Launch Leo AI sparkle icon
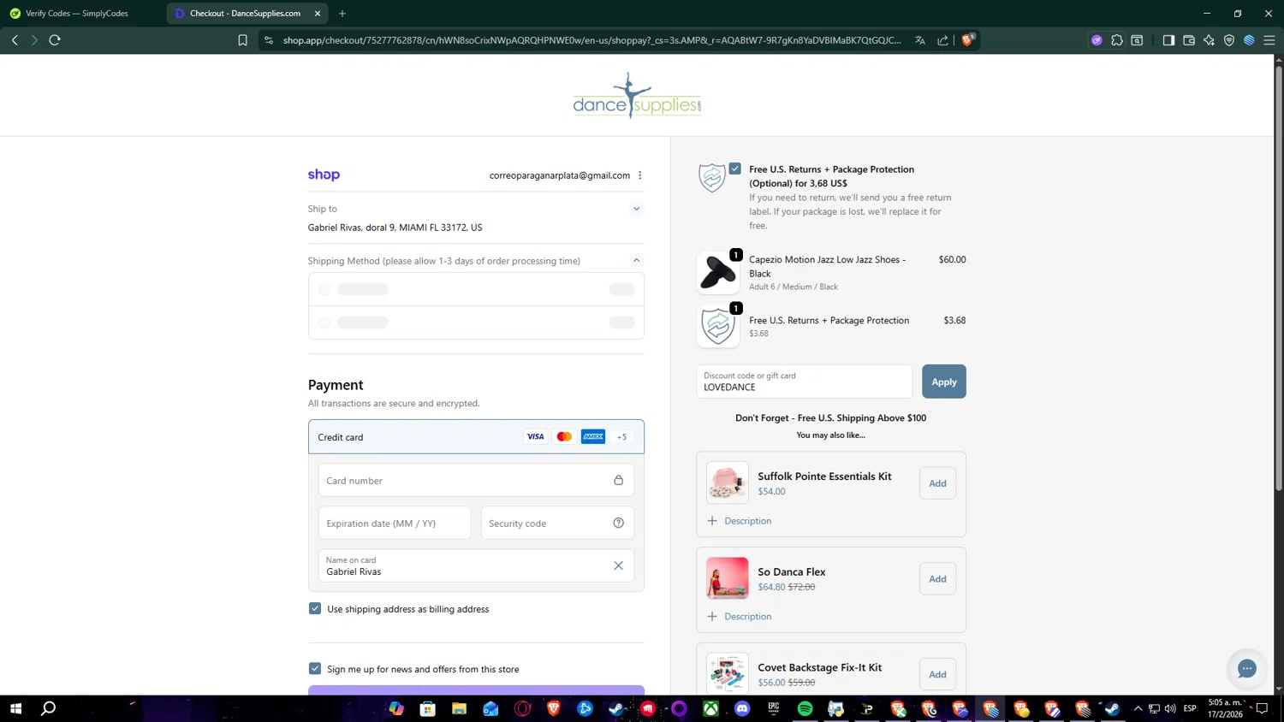This screenshot has width=1284, height=722. pos(1209,40)
